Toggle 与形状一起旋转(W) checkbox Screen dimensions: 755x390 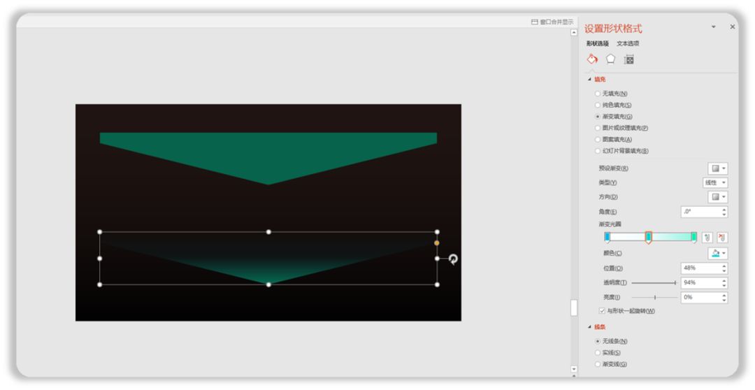coord(627,311)
